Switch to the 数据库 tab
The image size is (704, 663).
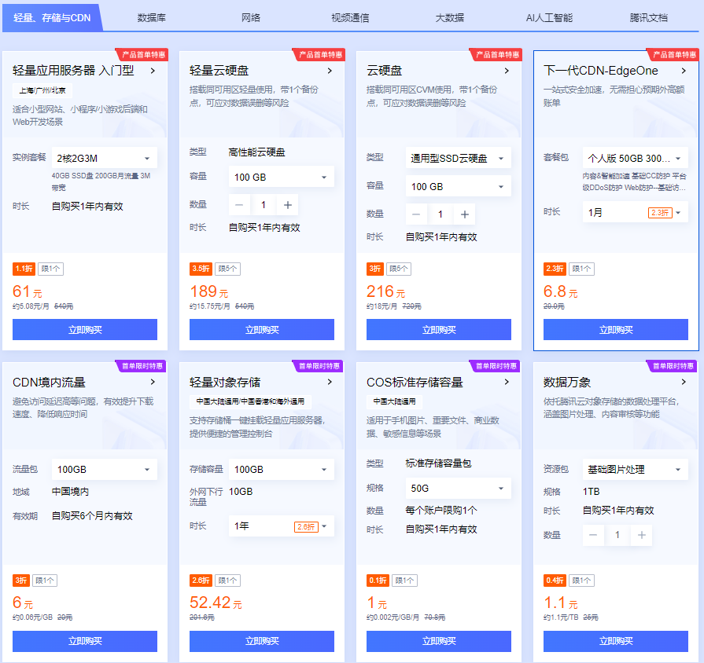pyautogui.click(x=152, y=18)
